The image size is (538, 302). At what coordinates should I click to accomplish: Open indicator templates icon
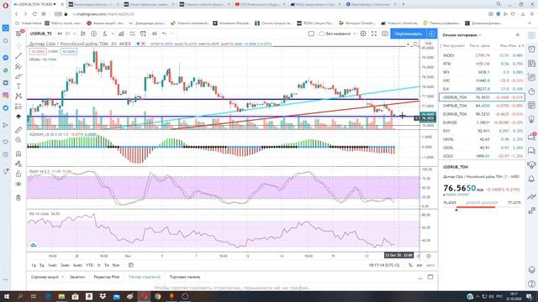132,34
